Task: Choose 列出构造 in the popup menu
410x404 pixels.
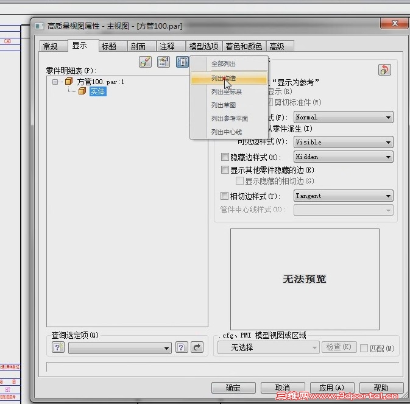Action: pyautogui.click(x=229, y=78)
